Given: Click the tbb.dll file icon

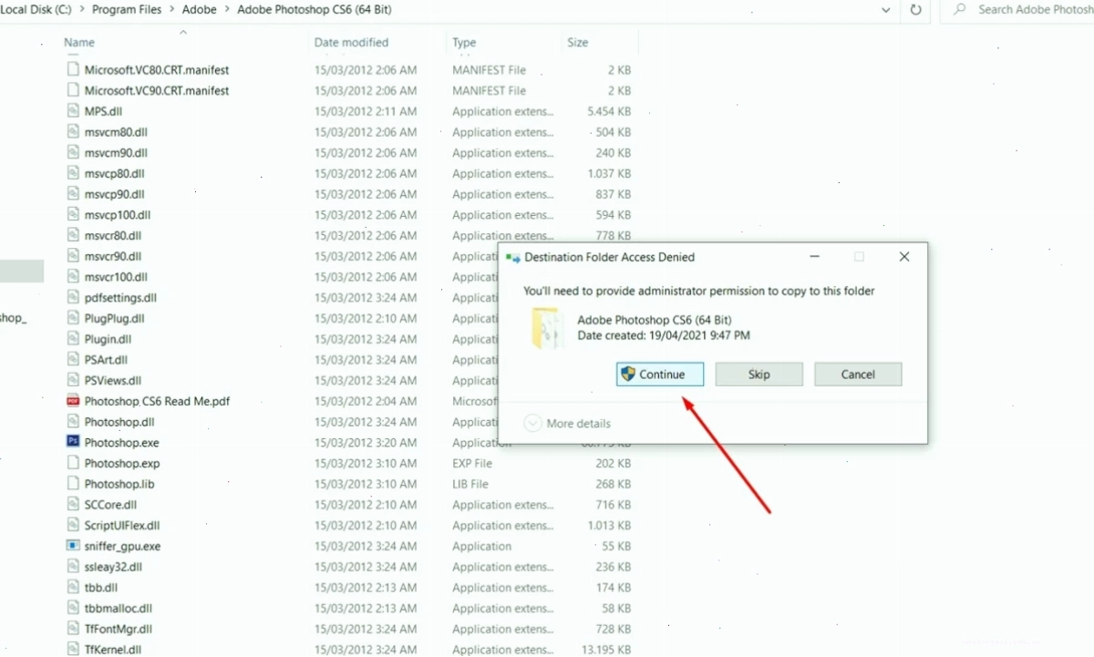Looking at the screenshot, I should point(73,587).
